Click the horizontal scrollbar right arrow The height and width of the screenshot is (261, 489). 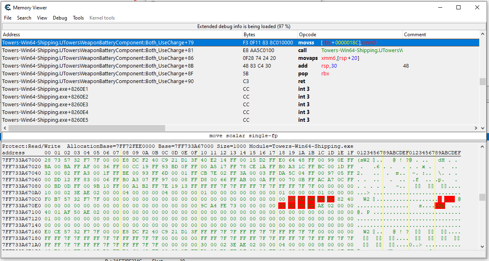[x=476, y=128]
